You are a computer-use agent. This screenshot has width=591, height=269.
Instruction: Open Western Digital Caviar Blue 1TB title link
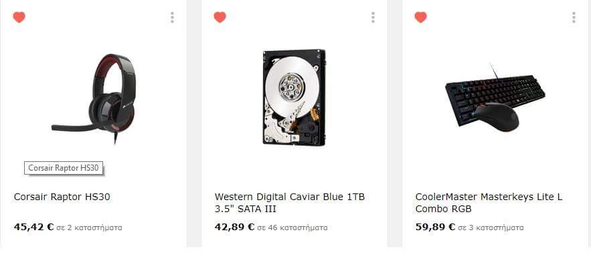coord(290,203)
